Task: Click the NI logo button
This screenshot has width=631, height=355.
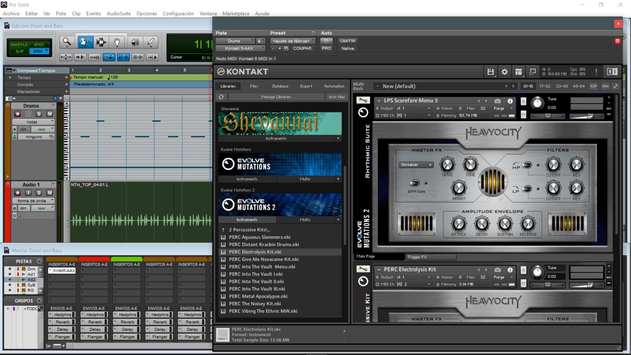Action: [612, 72]
